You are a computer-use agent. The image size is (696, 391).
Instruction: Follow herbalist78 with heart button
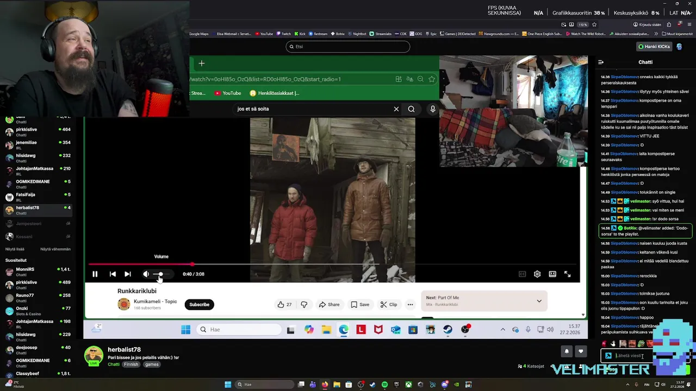point(581,351)
